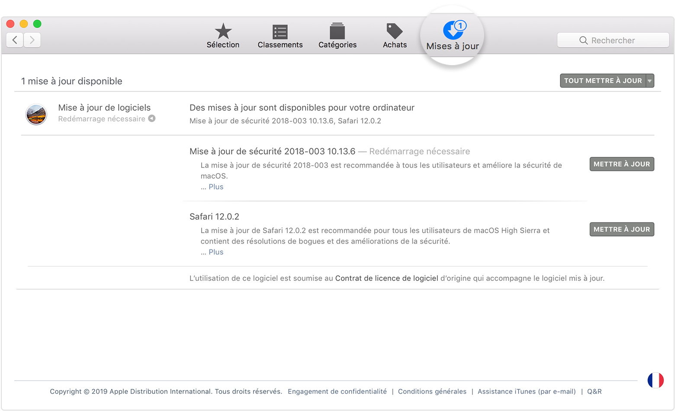Update the security update 2018-003

(622, 164)
